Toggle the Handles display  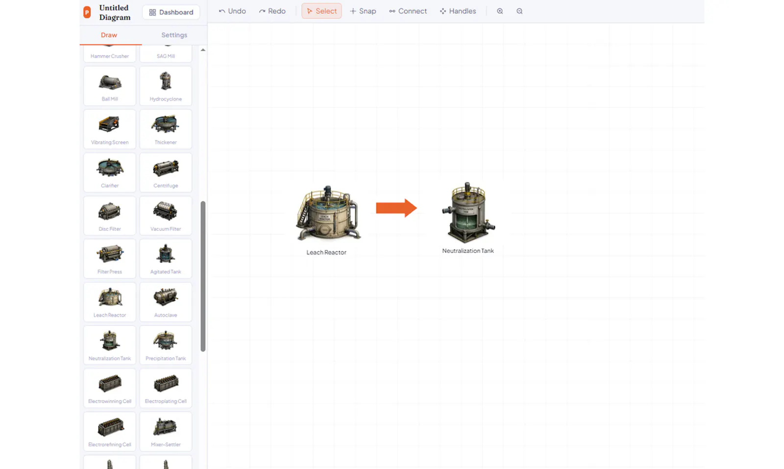(458, 11)
